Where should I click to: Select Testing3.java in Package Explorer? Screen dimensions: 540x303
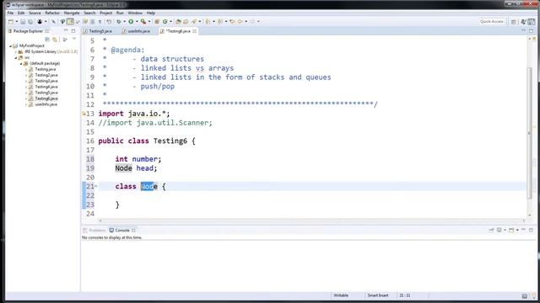[x=46, y=81]
